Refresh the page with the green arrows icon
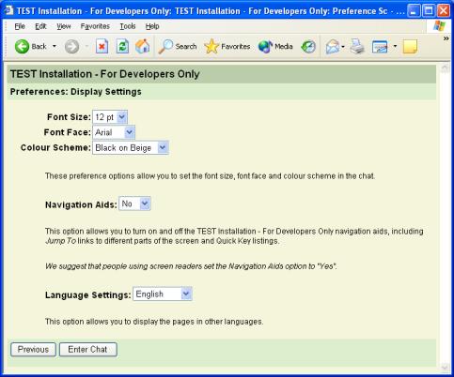 (122, 47)
